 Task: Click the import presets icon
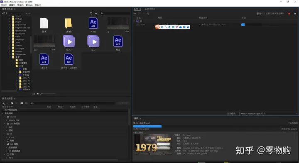(22, 103)
